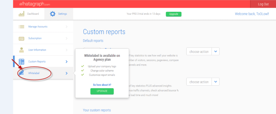Image resolution: width=276 pixels, height=114 pixels.
Task: Click the UPGRADE button in Whitelabel popup
Action: [102, 91]
